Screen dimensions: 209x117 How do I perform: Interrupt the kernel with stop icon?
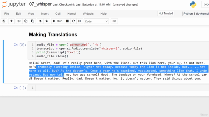click(67, 21)
